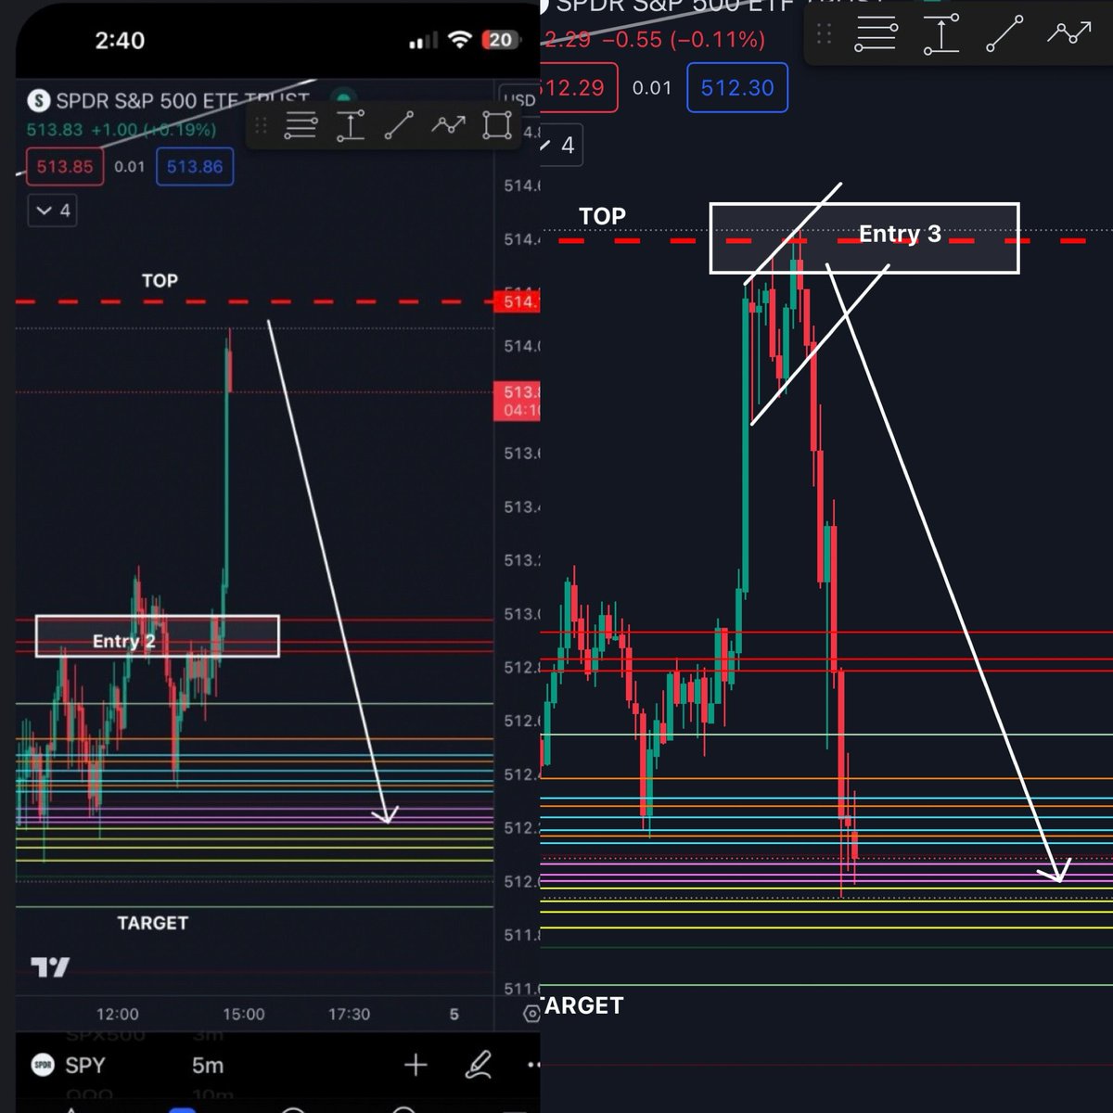Viewport: 1113px width, 1113px height.
Task: Grab the right chart's toolbar drag handle
Action: point(823,35)
